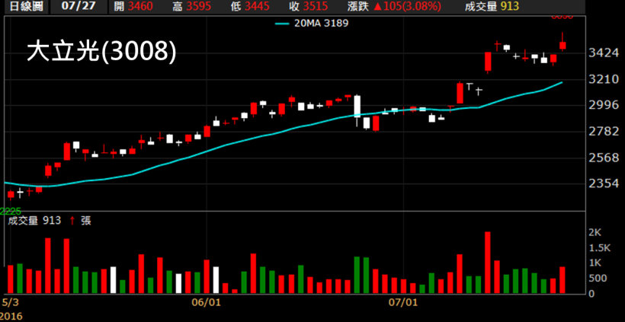Viewport: 625px width, 322px height.
Task: Click the 2996 price axis label
Action: 605,106
